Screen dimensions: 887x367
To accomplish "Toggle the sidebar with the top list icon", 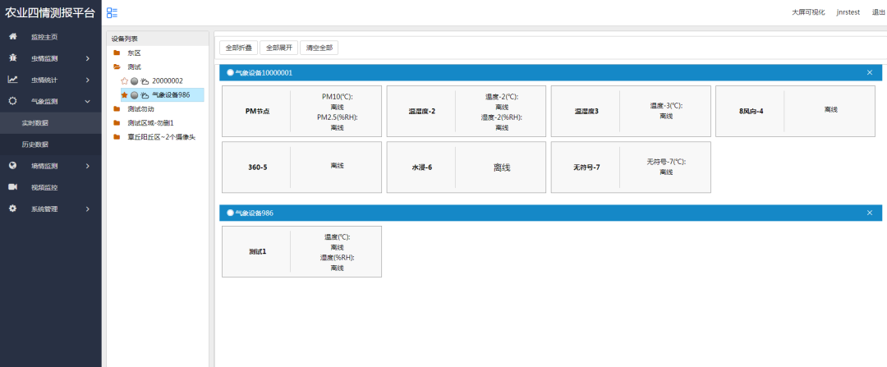I will [x=112, y=12].
